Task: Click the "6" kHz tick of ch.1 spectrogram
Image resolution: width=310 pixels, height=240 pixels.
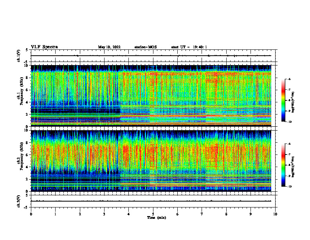Action: (x=27, y=90)
